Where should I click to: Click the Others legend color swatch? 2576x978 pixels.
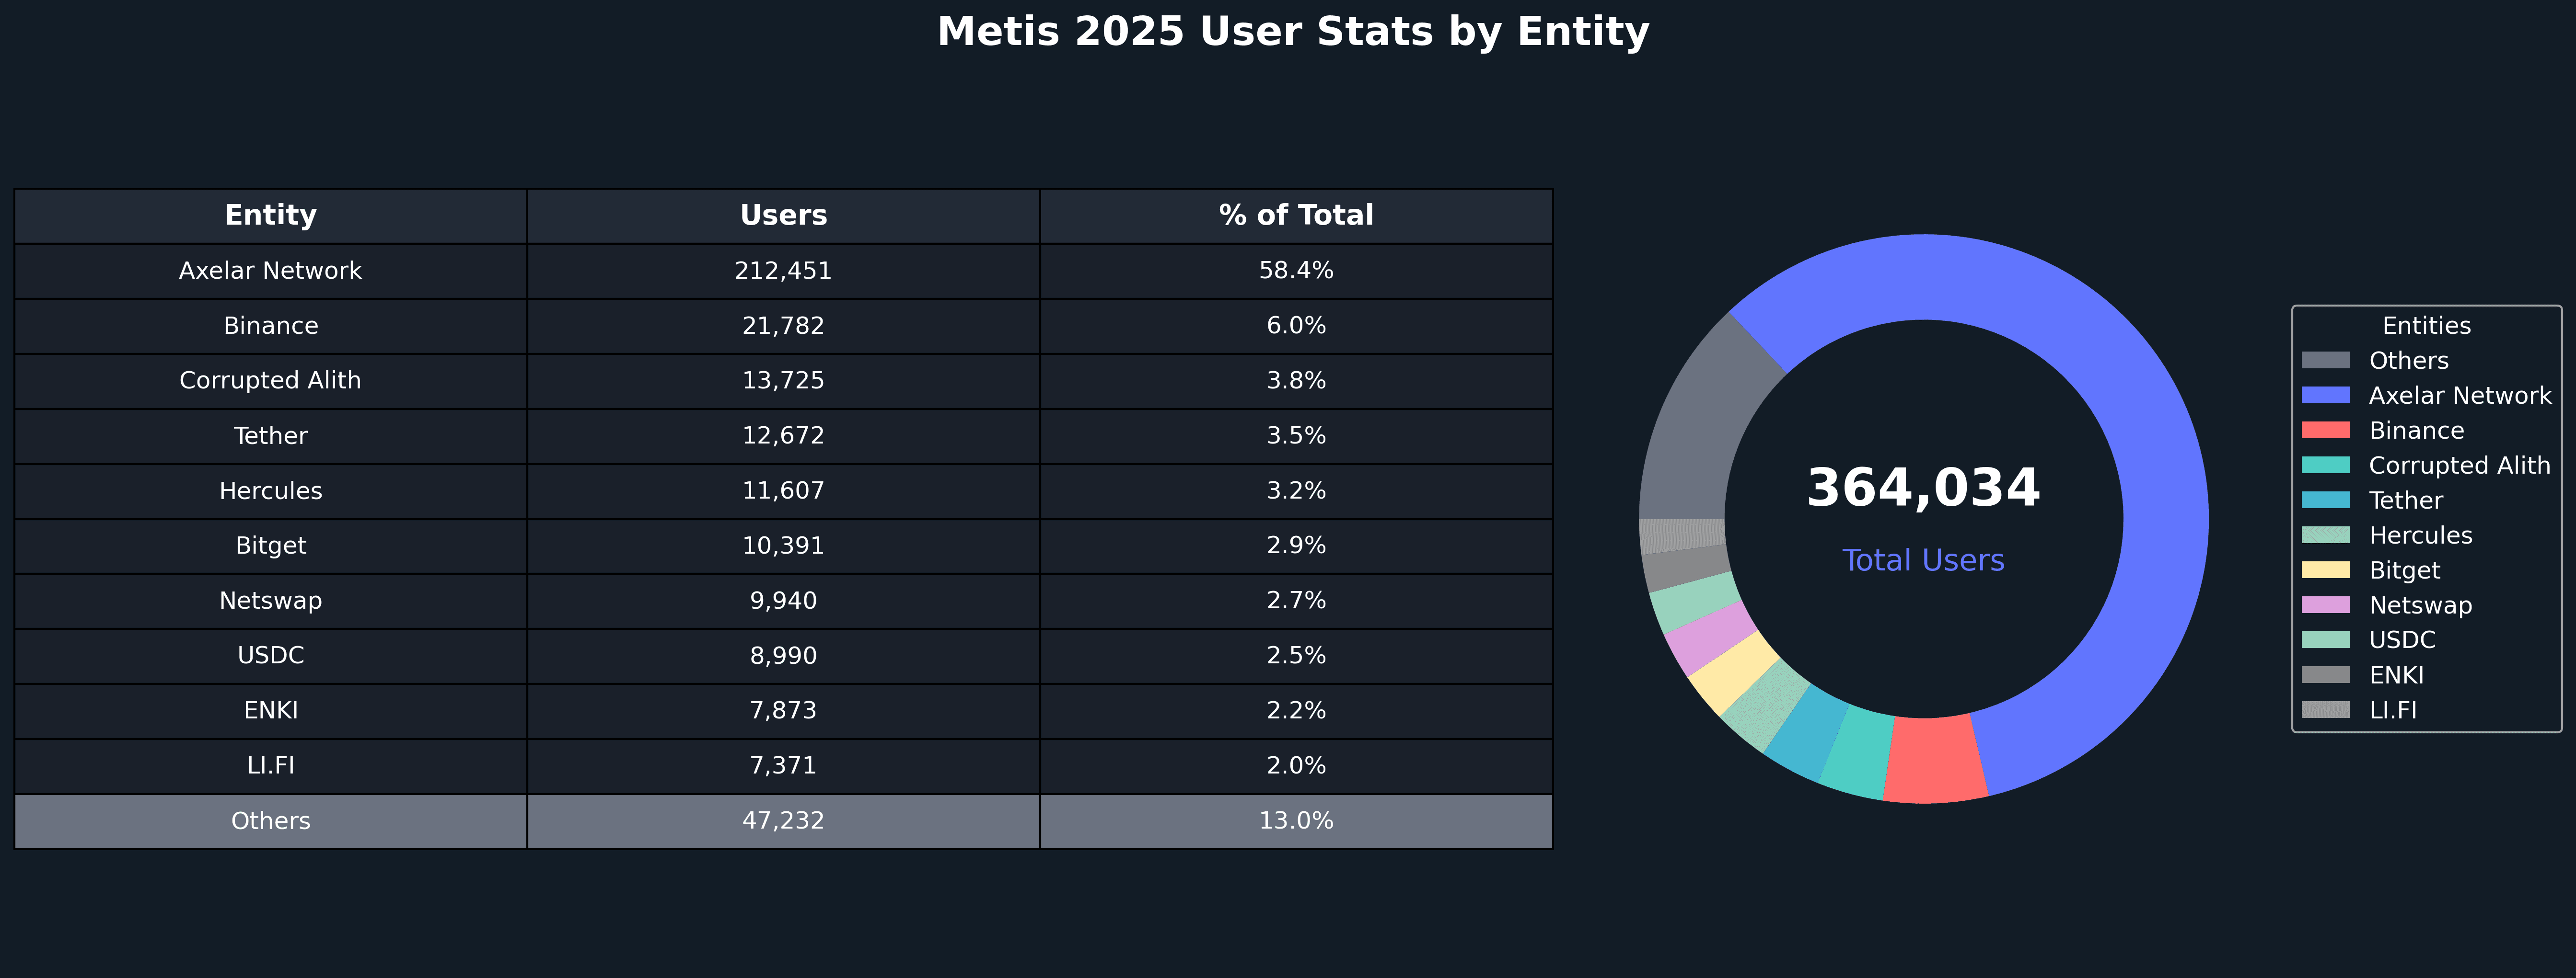click(2325, 361)
